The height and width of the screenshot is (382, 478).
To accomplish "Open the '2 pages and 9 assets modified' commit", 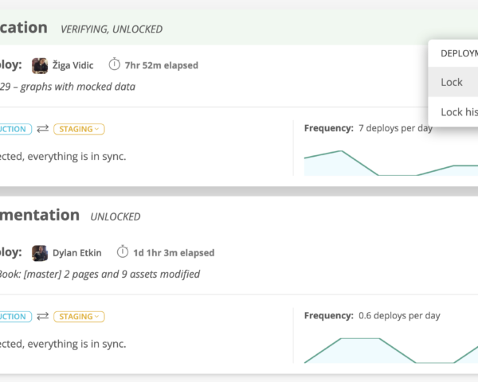I will click(x=100, y=275).
